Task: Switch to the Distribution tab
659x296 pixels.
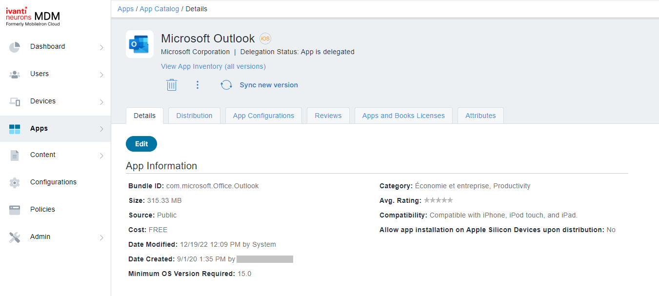Action: pyautogui.click(x=194, y=116)
